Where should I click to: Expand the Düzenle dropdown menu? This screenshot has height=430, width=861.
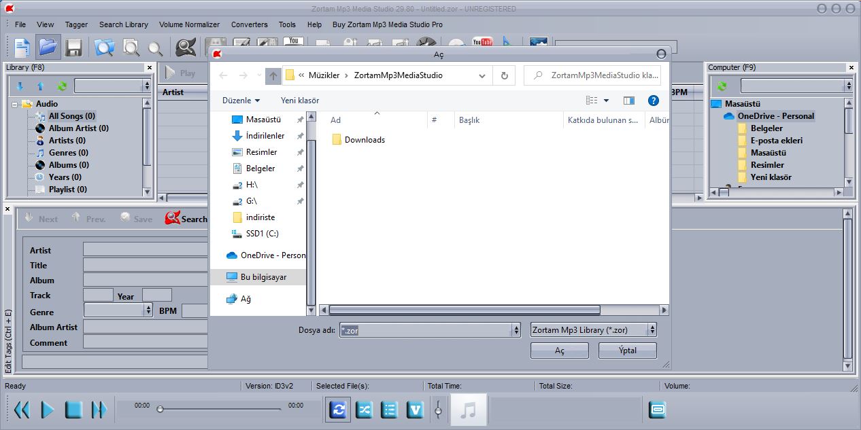coord(241,101)
